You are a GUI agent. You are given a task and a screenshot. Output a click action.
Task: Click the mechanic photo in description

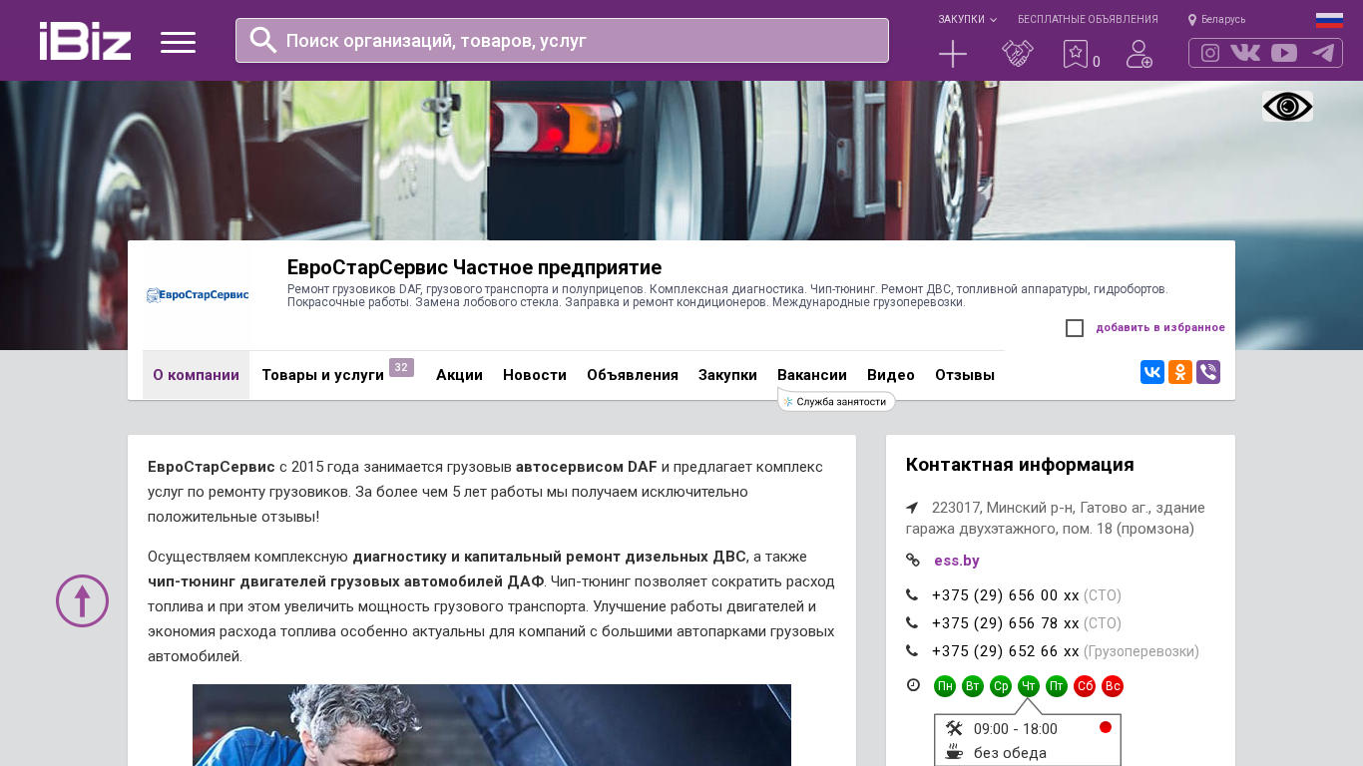[492, 725]
